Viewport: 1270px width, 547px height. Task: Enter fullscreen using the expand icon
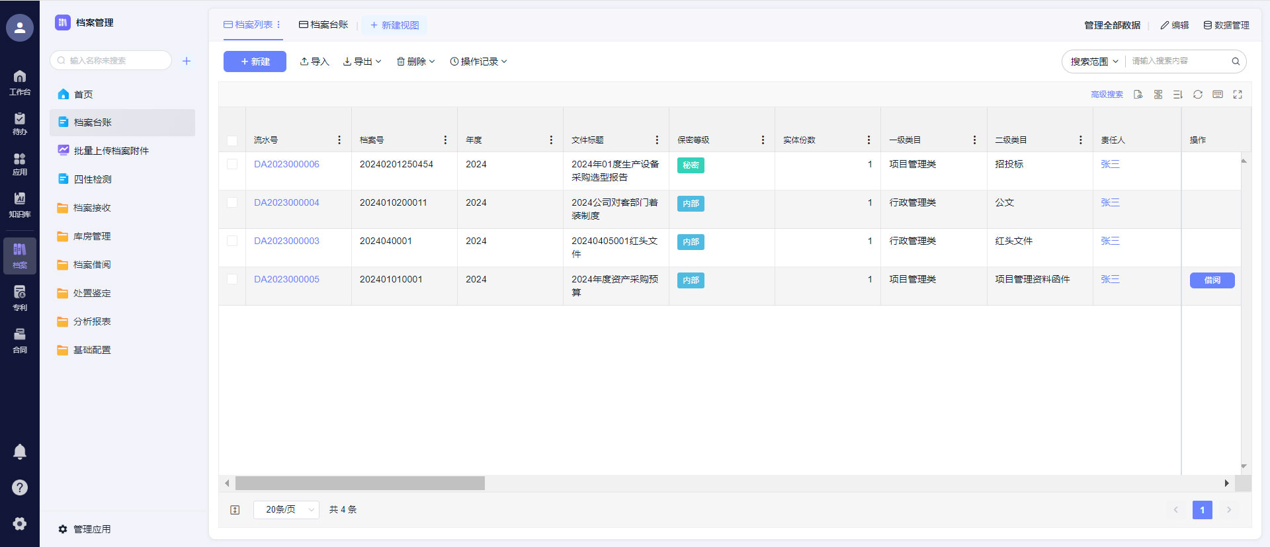point(1237,95)
